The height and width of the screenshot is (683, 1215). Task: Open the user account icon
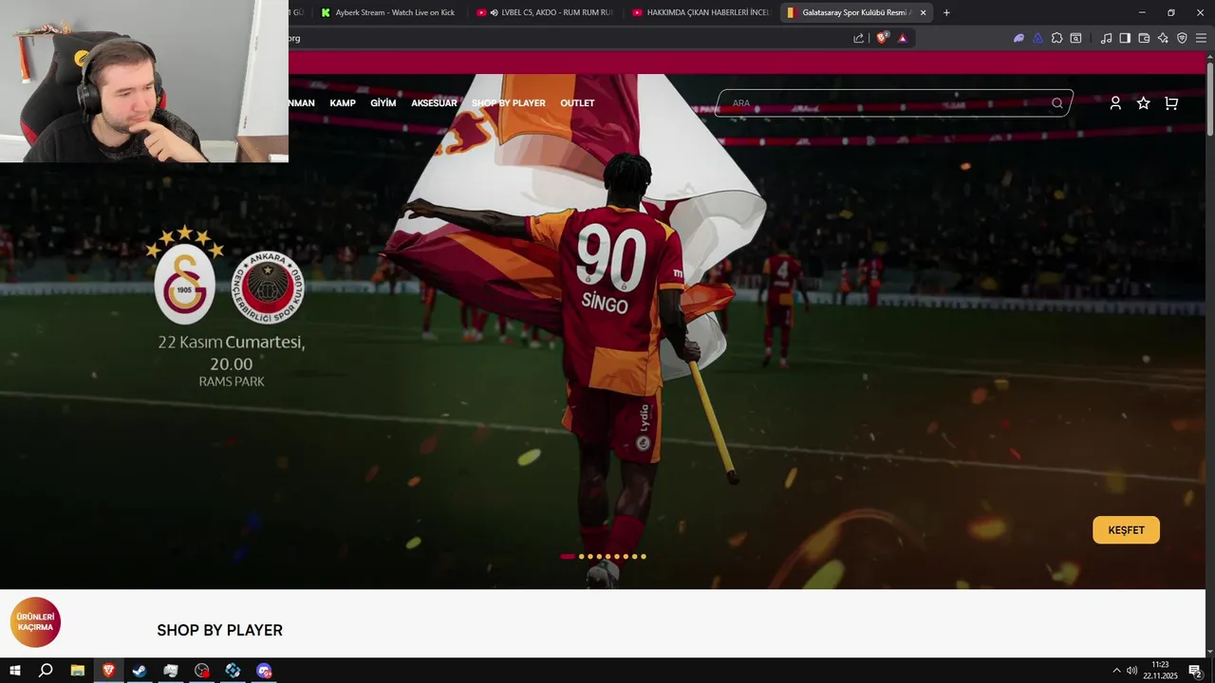tap(1115, 103)
